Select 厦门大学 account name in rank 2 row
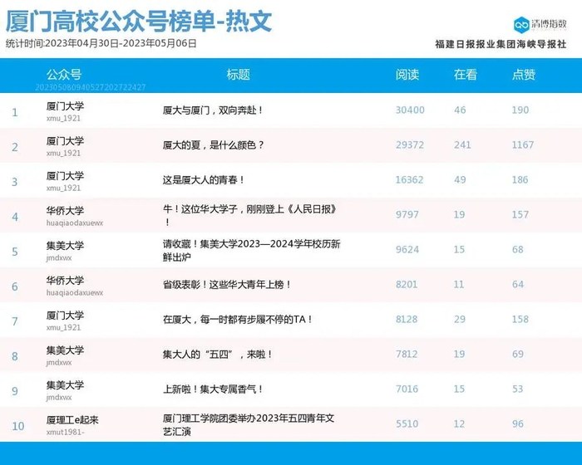The width and height of the screenshot is (582, 465). click(65, 141)
